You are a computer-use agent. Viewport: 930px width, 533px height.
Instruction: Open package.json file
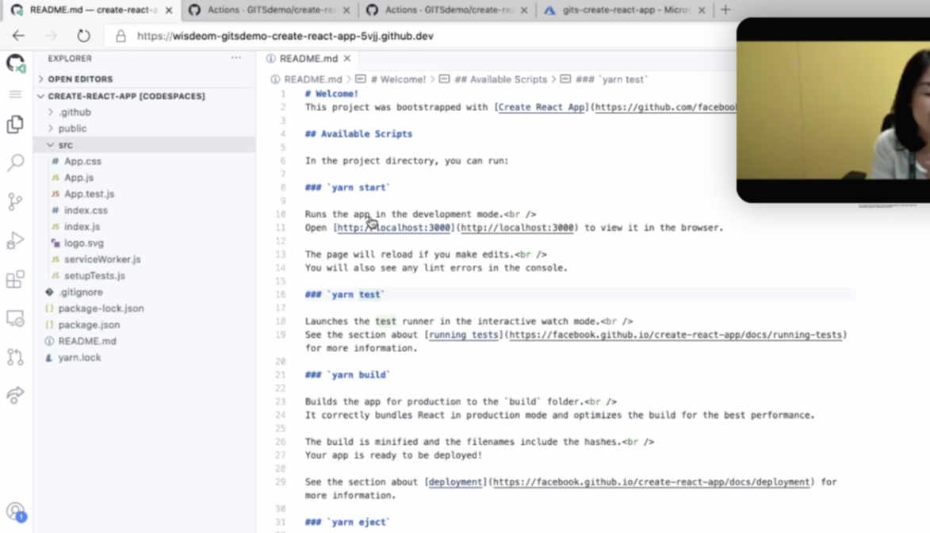tap(89, 324)
